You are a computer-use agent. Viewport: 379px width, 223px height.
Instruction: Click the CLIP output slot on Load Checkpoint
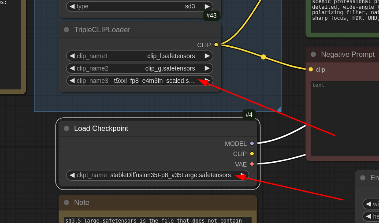click(252, 154)
